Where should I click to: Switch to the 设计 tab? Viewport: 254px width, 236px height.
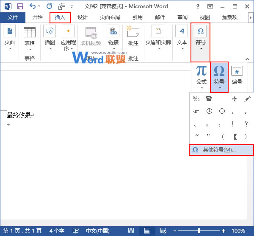[x=83, y=17]
